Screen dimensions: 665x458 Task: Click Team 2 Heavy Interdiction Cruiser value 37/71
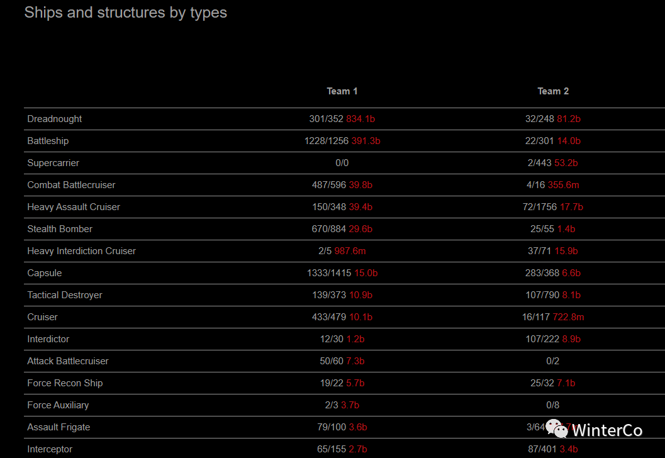[539, 251]
